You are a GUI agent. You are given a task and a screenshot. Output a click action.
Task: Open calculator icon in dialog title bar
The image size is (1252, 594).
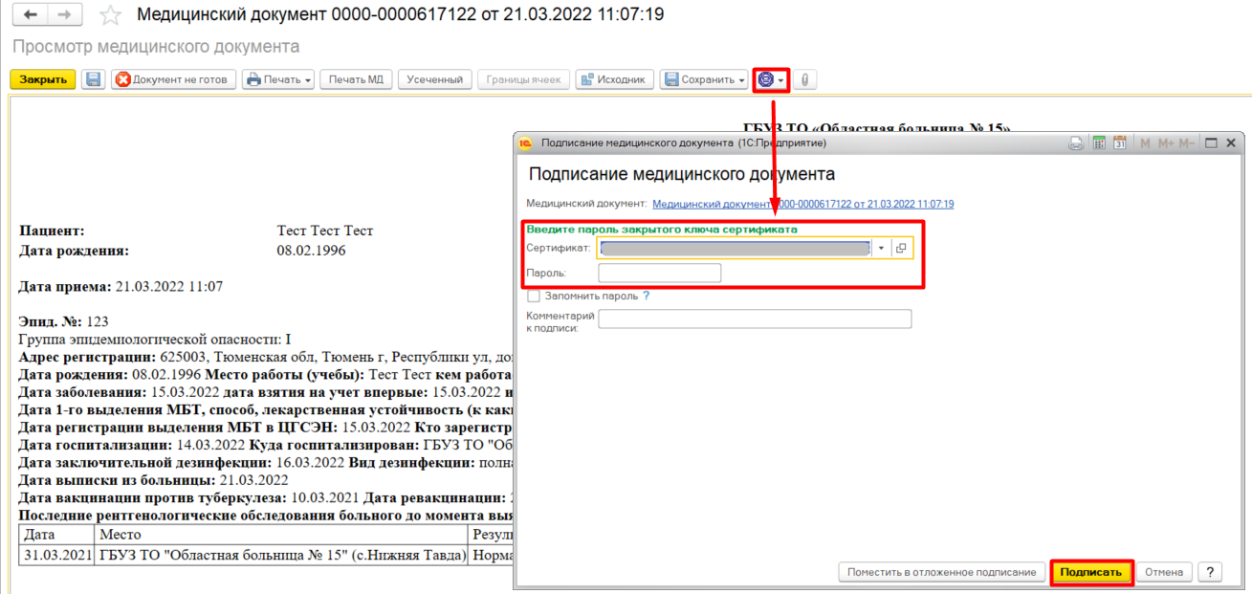(1098, 143)
